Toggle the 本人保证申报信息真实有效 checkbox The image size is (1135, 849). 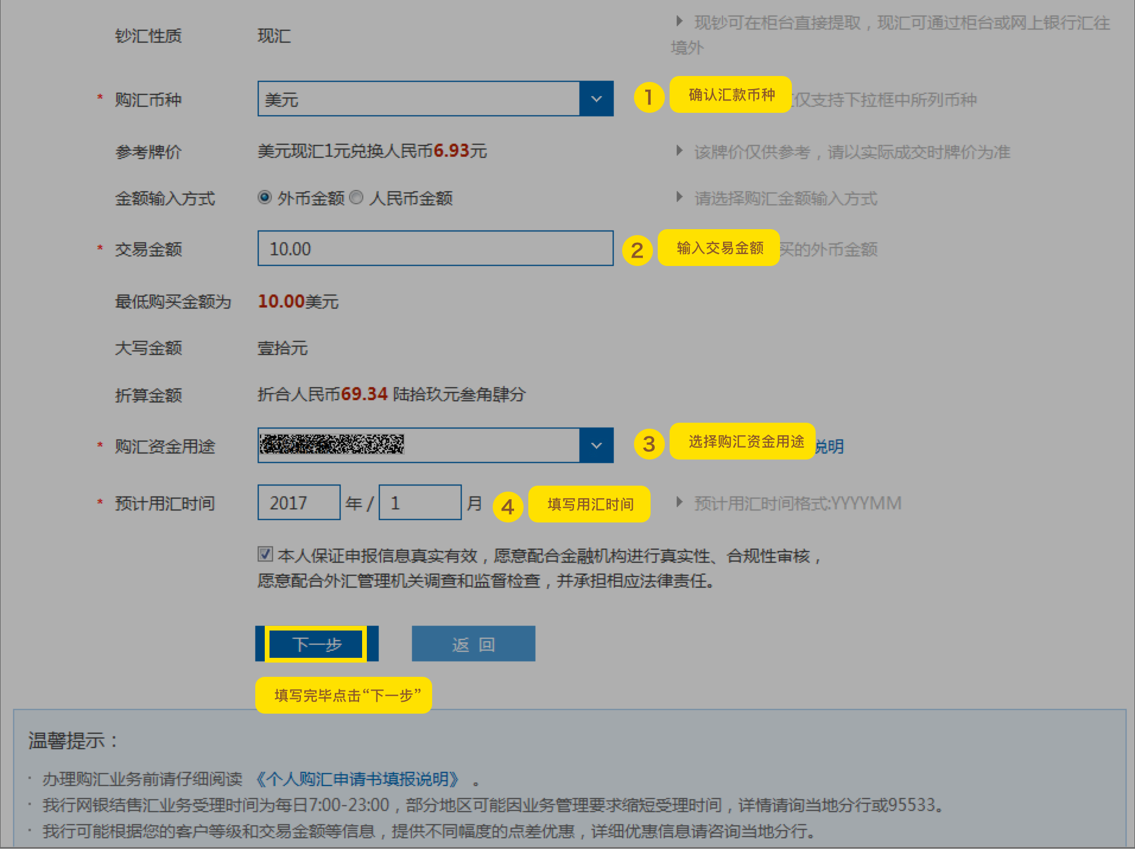click(265, 554)
